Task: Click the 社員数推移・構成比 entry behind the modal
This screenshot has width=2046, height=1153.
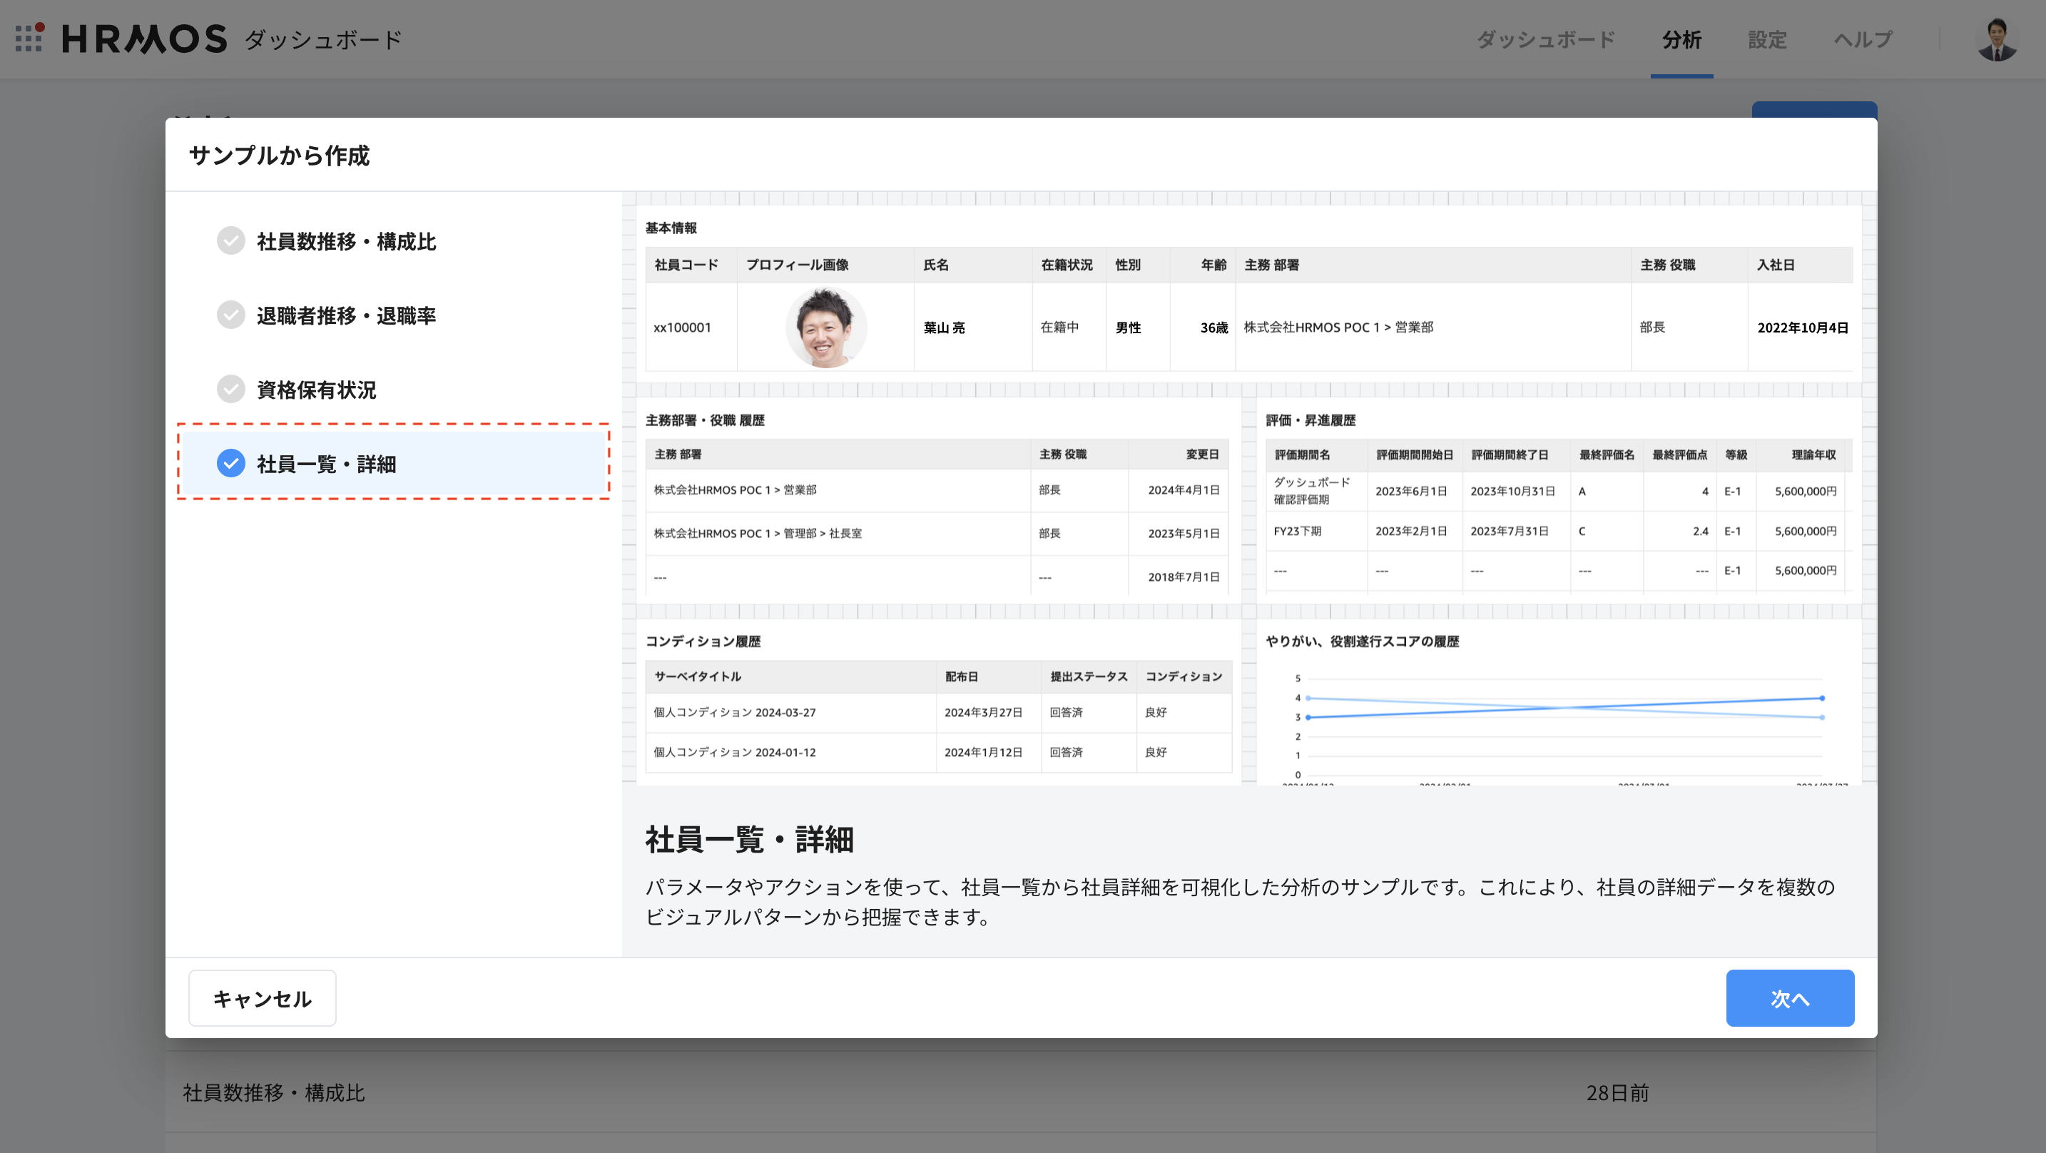Action: point(273,1092)
